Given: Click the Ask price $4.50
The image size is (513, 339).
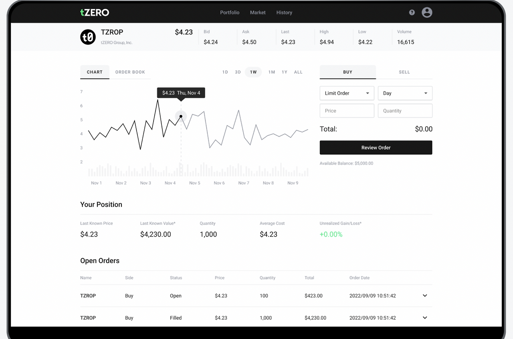Looking at the screenshot, I should click(249, 42).
